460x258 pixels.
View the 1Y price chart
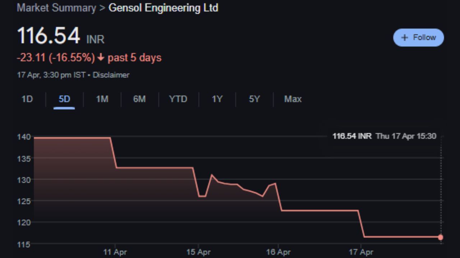[217, 99]
